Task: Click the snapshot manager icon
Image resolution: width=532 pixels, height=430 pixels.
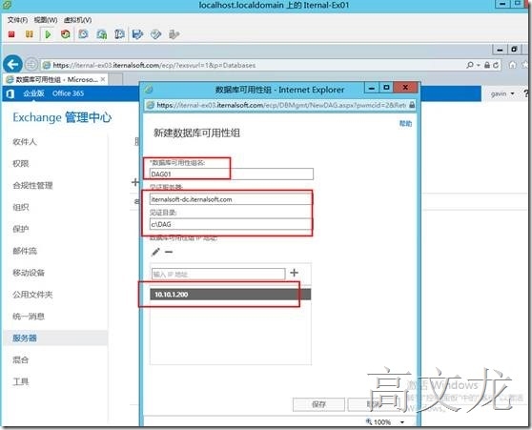Action: [x=119, y=34]
